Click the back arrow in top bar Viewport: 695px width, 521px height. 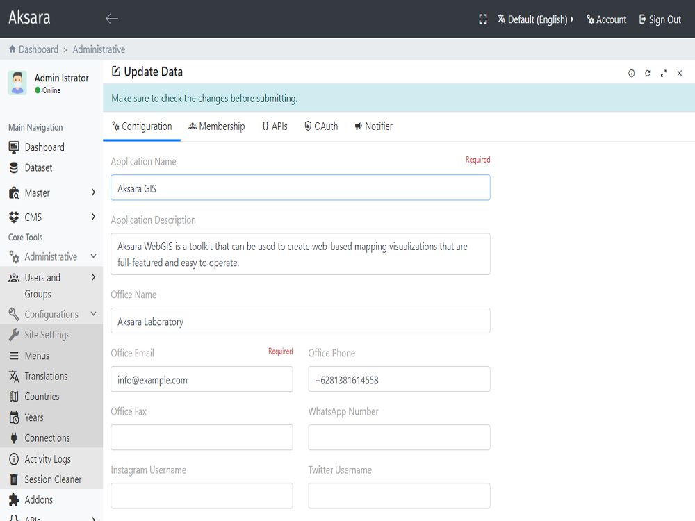tap(111, 19)
